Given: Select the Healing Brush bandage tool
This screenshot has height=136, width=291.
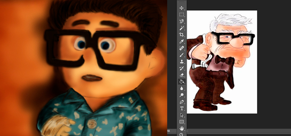Looking at the screenshot, I should click(x=181, y=48).
